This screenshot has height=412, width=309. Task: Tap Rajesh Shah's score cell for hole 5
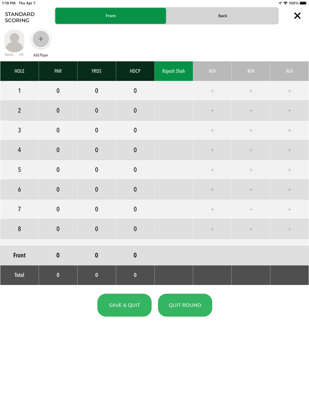pyautogui.click(x=173, y=170)
